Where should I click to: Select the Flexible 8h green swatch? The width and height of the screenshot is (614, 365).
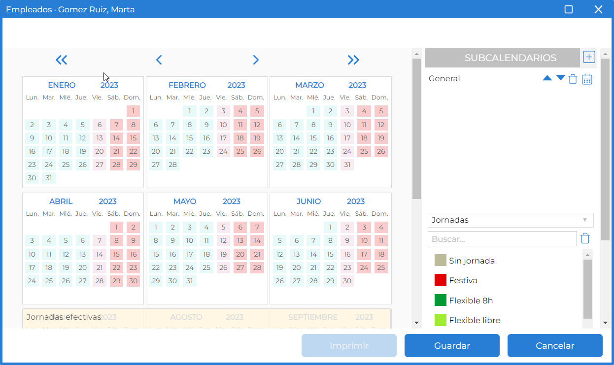pyautogui.click(x=440, y=300)
